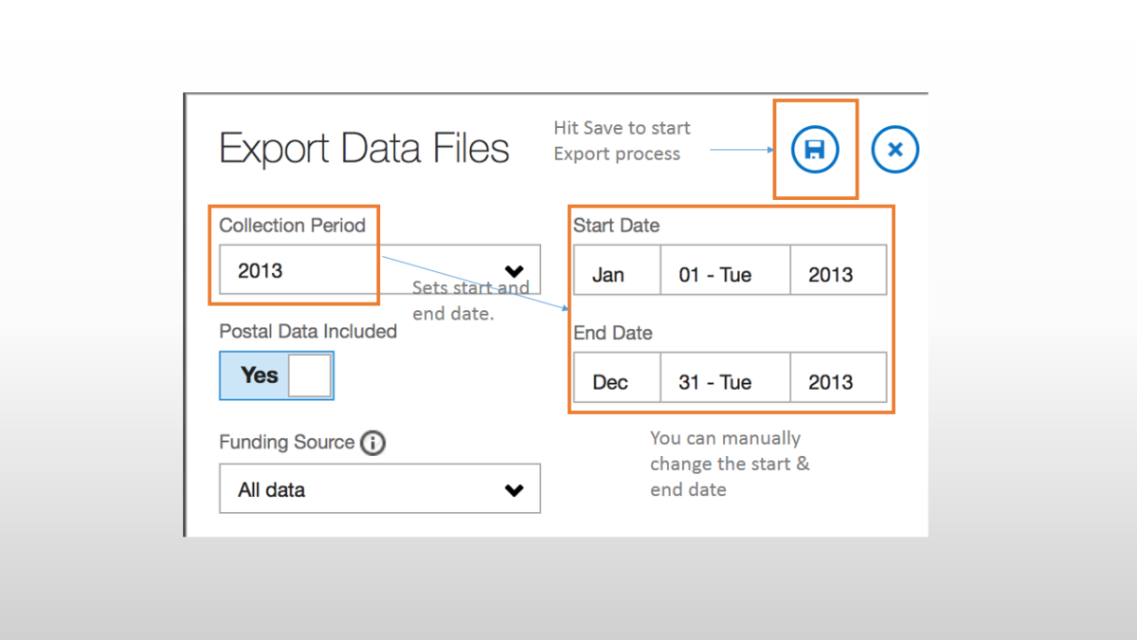
Task: Click the Funding Source label text
Action: [x=286, y=443]
